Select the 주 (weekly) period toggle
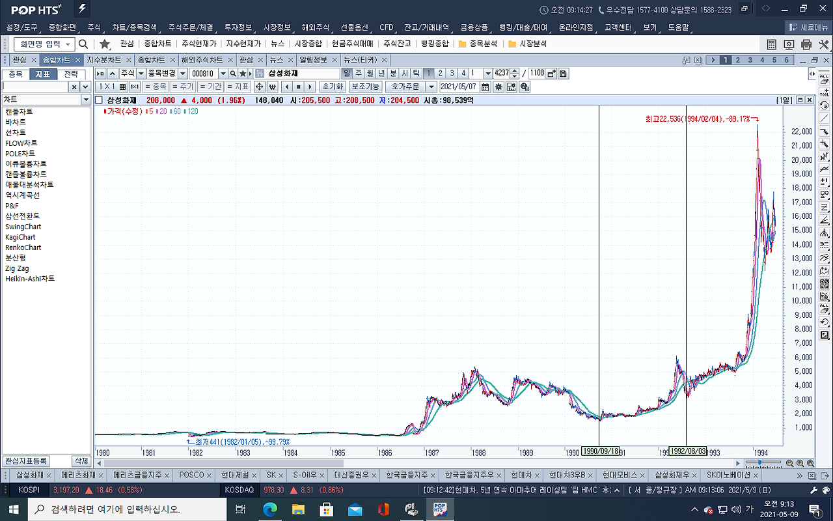 (x=359, y=74)
